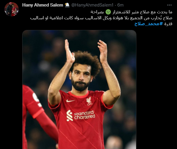Click the @HanyAhmedSalem1 handle

(92, 5)
